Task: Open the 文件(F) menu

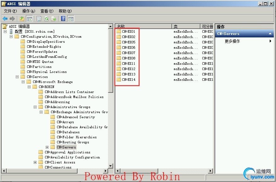Action: point(10,11)
